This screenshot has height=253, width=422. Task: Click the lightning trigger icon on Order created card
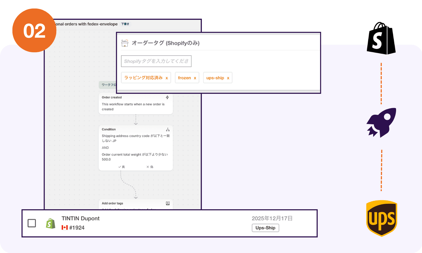pos(167,97)
